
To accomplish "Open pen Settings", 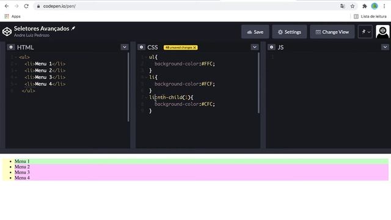I will [289, 32].
